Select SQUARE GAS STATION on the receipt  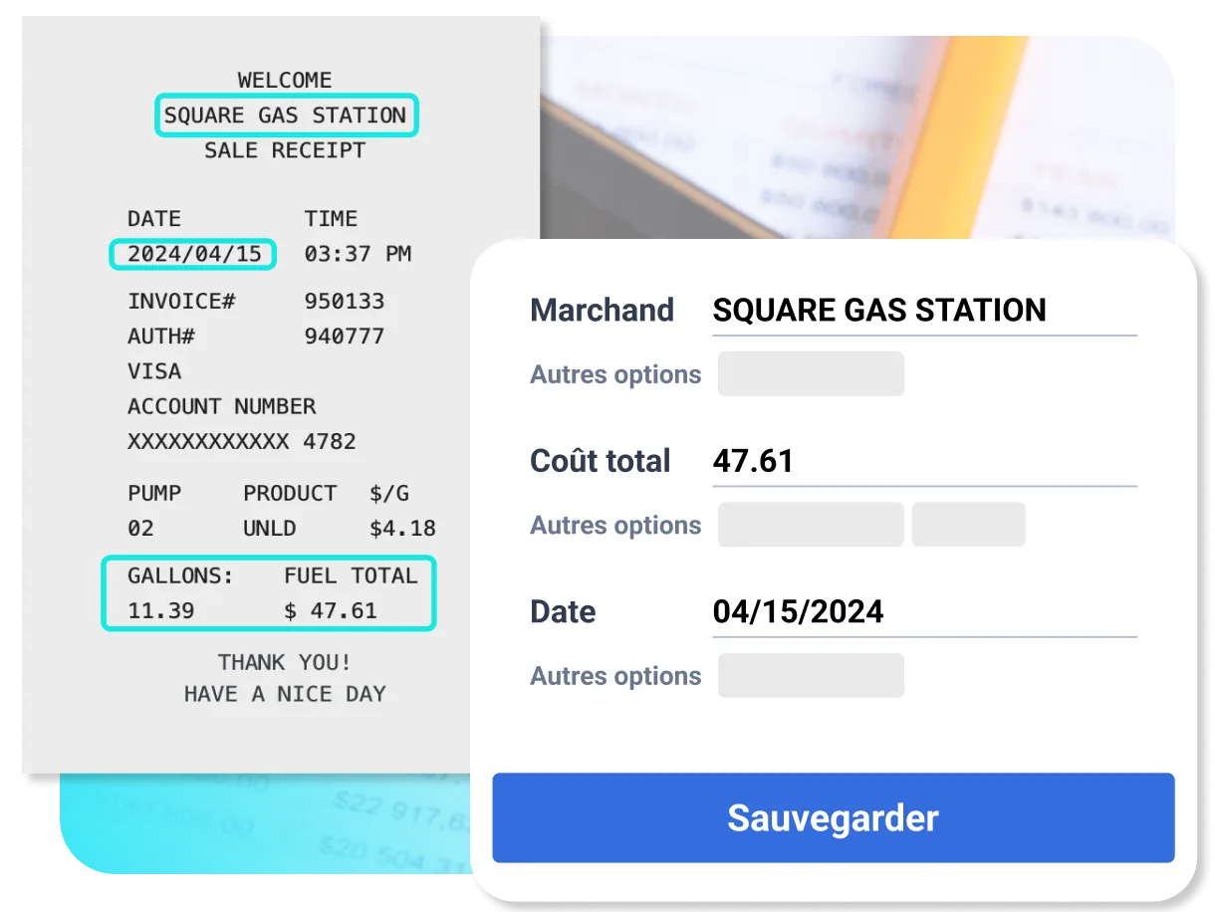(x=286, y=115)
